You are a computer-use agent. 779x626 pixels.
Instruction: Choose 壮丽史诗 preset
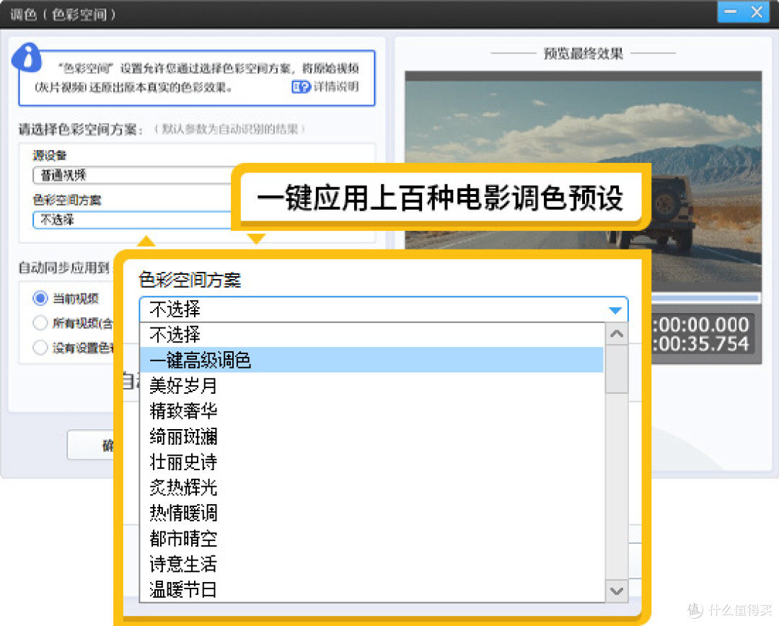(x=371, y=462)
